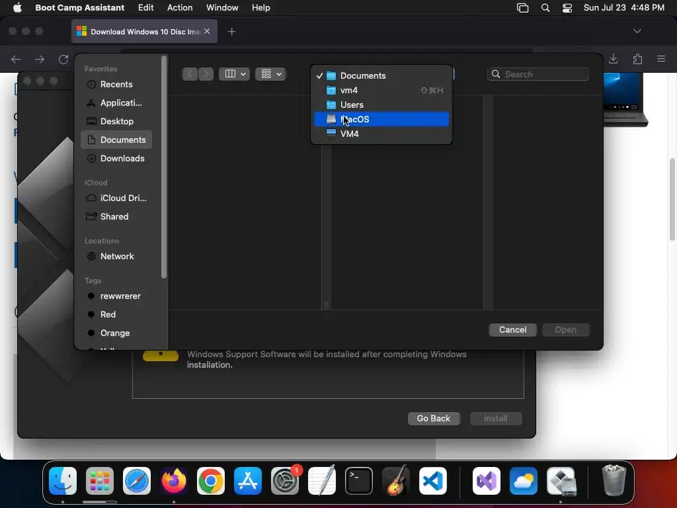677x508 pixels.
Task: Open Recents in the file dialog sidebar
Action: 116,84
